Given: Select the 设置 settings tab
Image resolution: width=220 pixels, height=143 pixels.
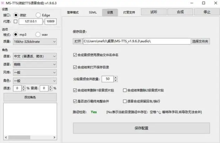Looking at the screenshot, I should [x=110, y=12].
